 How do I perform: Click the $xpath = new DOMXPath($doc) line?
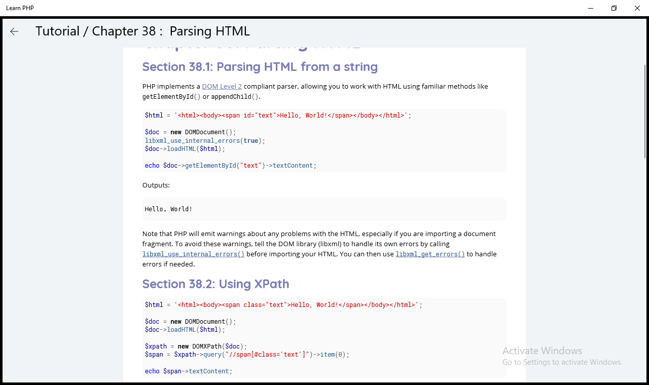(196, 346)
